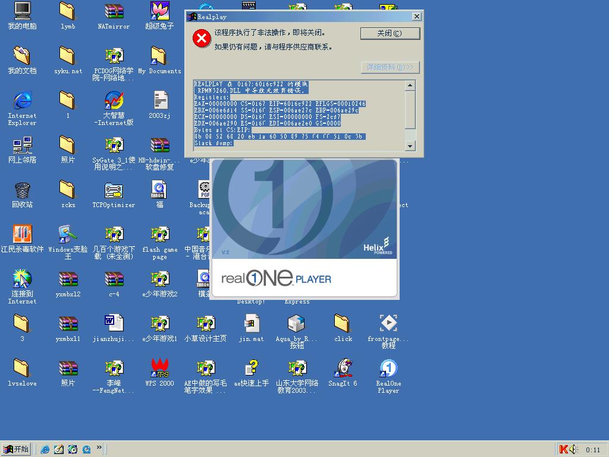
Task: Open AE中做的写毛笔字效果 icon
Action: 205,368
